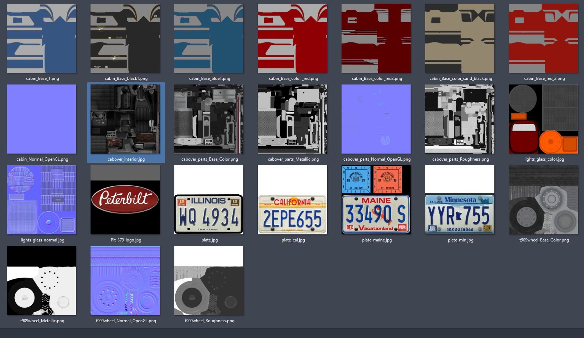Select cabin_Base_blue1.png thumbnail image
The width and height of the screenshot is (584, 338).
209,38
